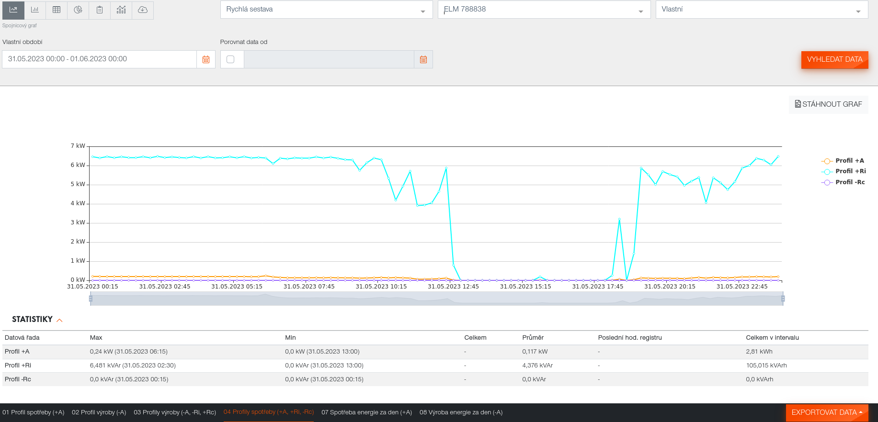Toggle Profil +Ri series in legend

pos(844,171)
